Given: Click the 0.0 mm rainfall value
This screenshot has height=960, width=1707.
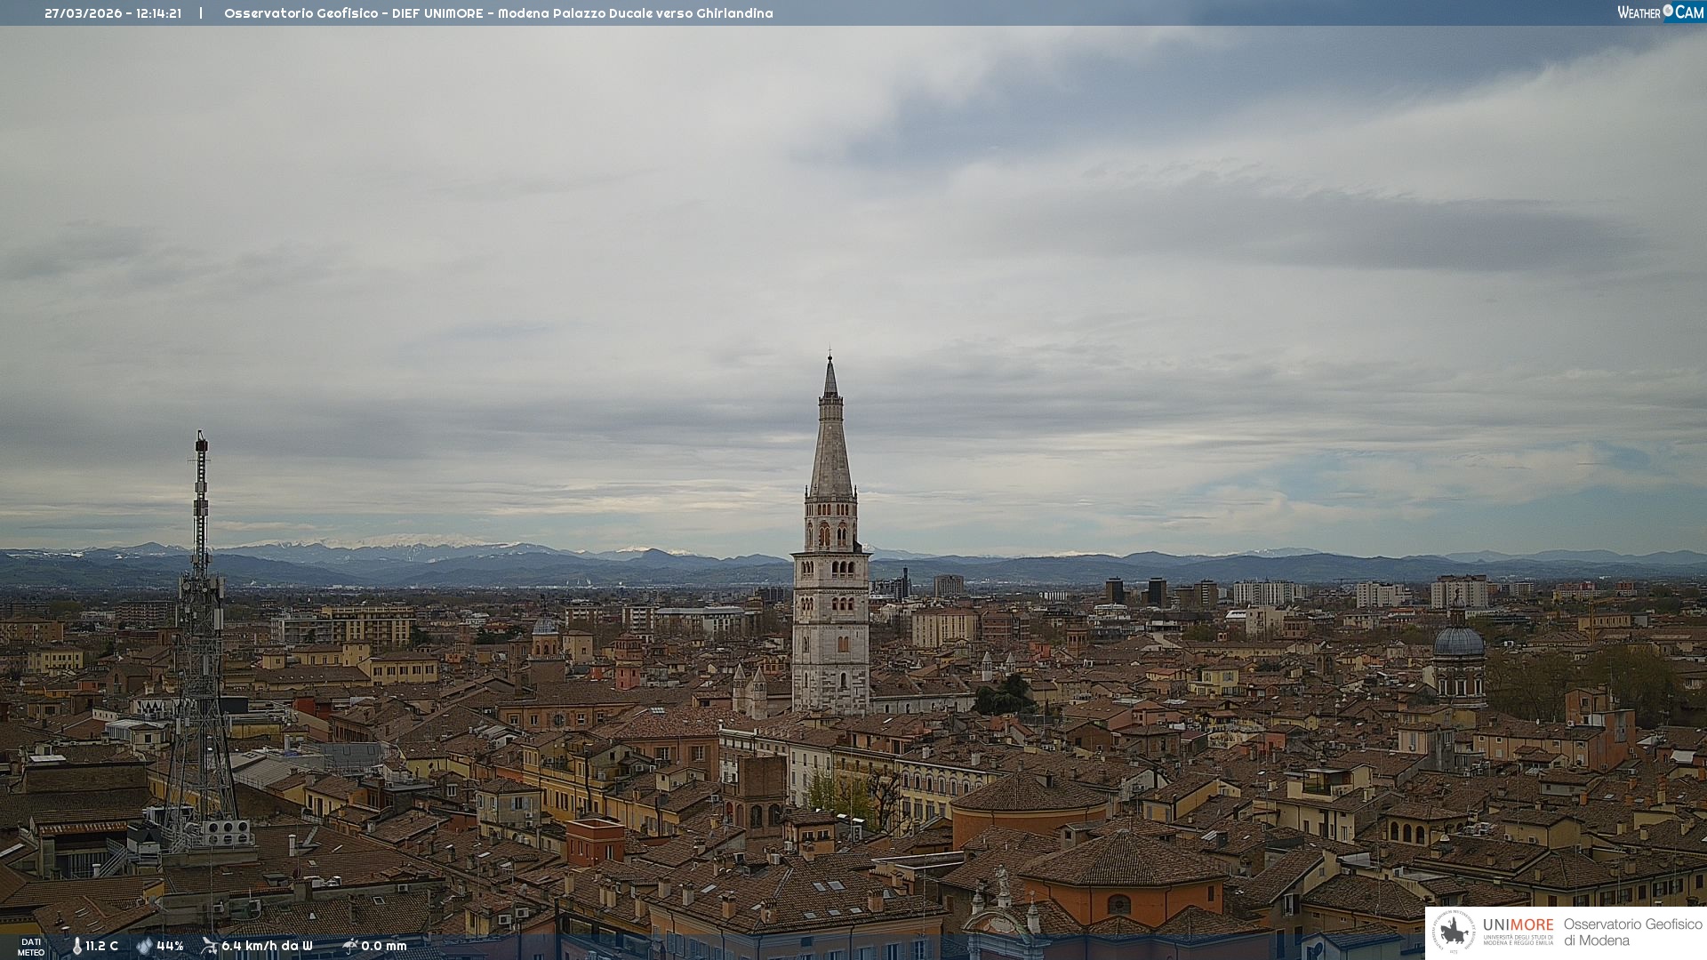Looking at the screenshot, I should point(383,946).
